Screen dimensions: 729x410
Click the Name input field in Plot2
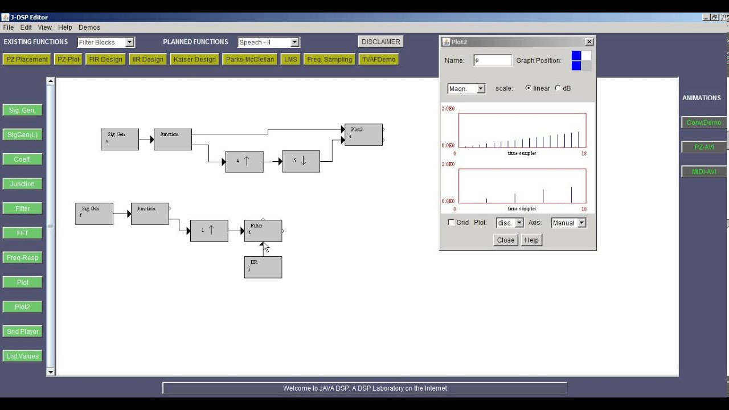coord(493,60)
